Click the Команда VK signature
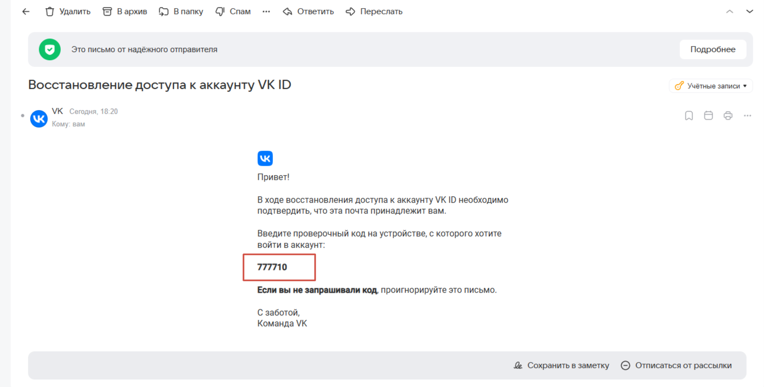The width and height of the screenshot is (764, 387). [x=282, y=324]
